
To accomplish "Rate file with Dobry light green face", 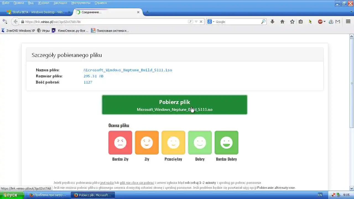I will 200,143.
